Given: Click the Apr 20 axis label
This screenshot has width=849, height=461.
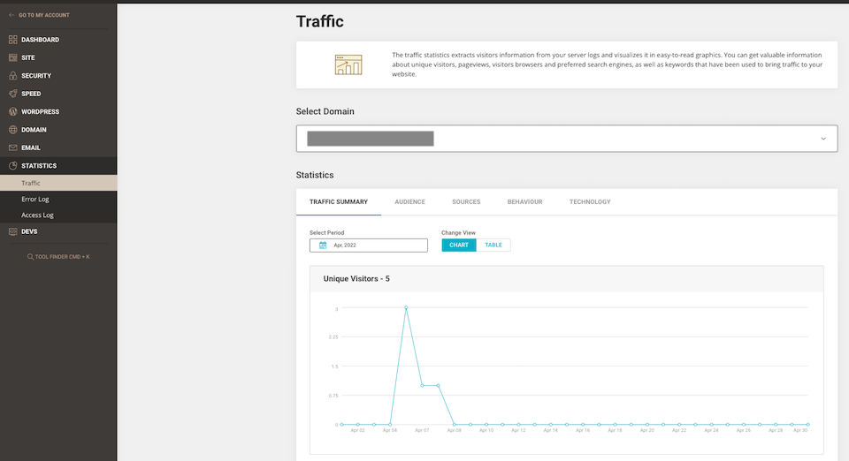Looking at the screenshot, I should pos(647,431).
